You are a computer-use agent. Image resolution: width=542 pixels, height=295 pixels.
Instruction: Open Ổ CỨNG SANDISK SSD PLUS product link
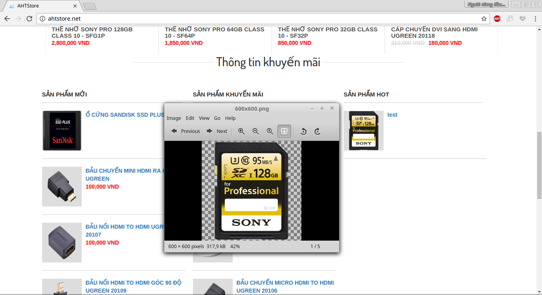(x=125, y=115)
